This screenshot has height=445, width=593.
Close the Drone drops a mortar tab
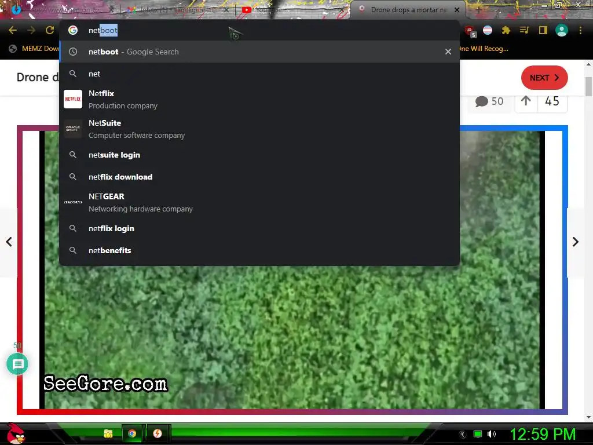(457, 10)
